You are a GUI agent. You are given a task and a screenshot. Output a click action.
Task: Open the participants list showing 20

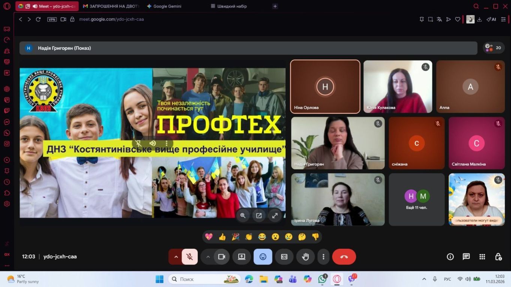tap(493, 48)
